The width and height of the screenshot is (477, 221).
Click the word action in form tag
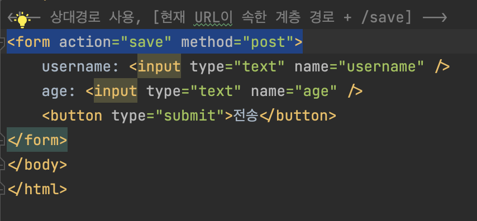(x=85, y=42)
